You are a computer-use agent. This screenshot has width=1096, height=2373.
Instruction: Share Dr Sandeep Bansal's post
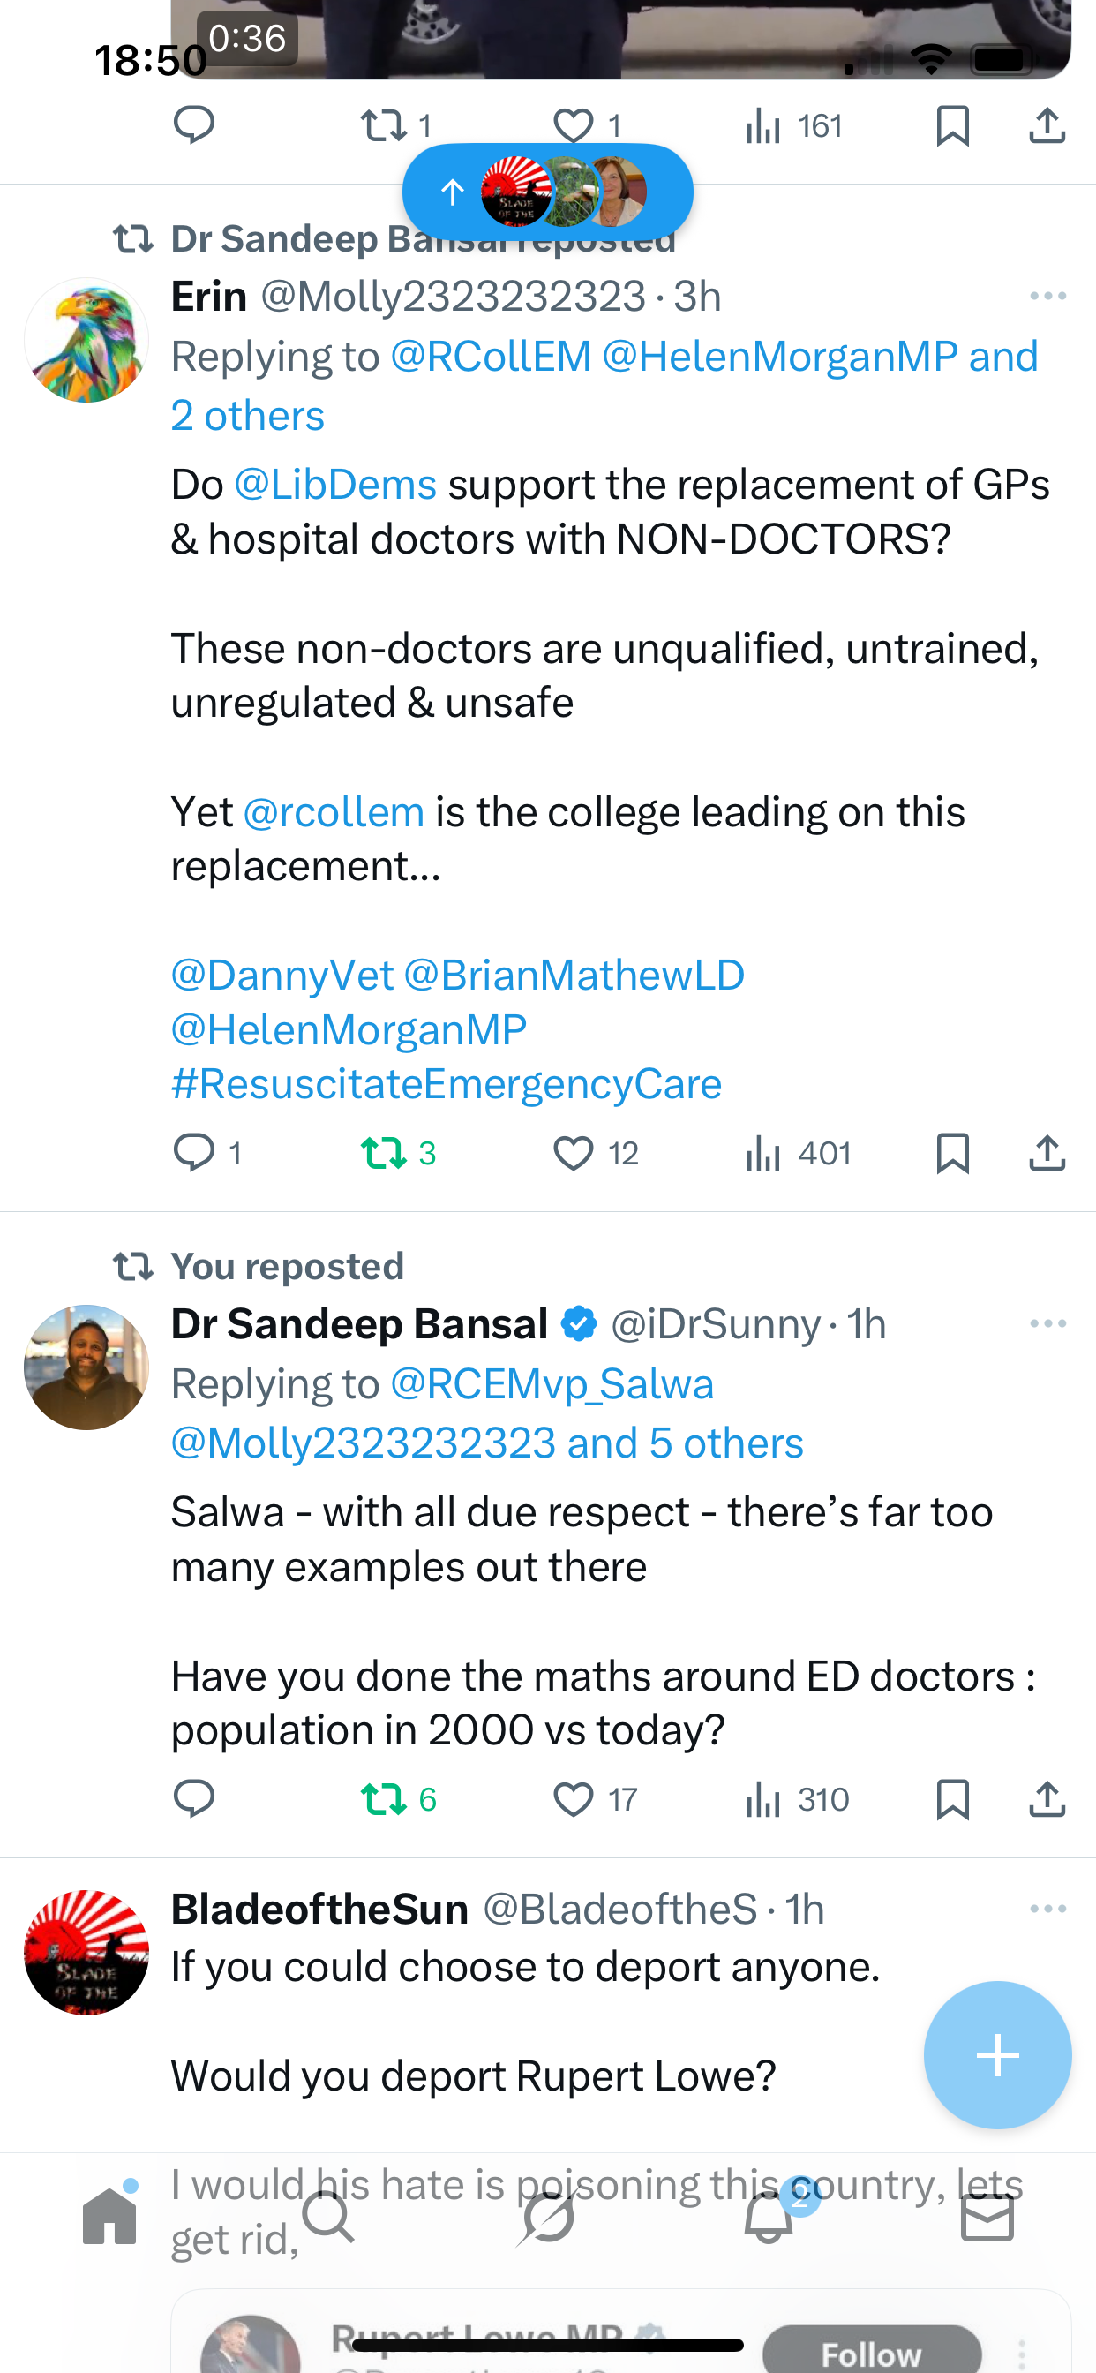(1047, 1799)
